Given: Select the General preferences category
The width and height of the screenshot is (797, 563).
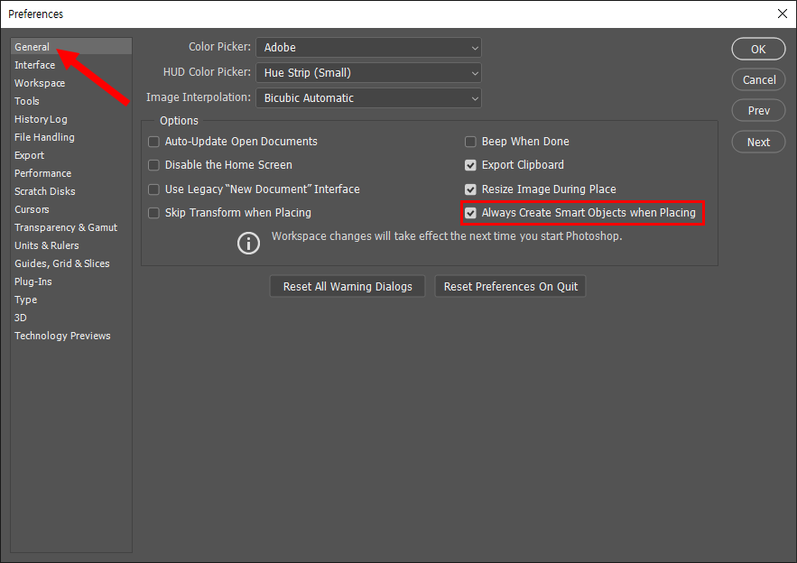Looking at the screenshot, I should pos(71,47).
